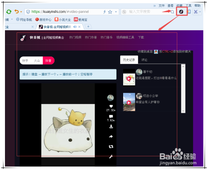The width and height of the screenshot is (208, 170).
Task: Click the 快音视 music note logo
Action: click(x=23, y=38)
